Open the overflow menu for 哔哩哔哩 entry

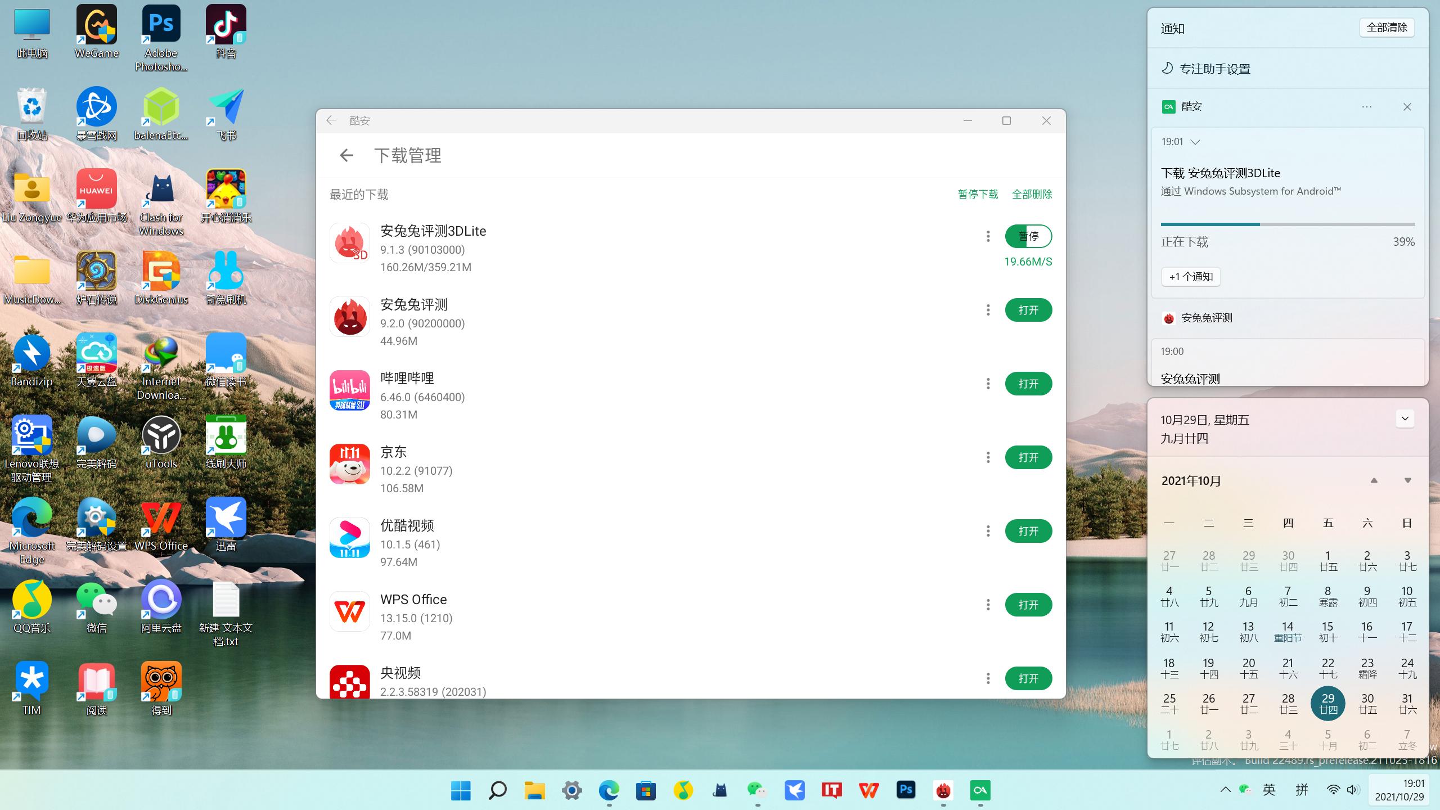(x=987, y=383)
